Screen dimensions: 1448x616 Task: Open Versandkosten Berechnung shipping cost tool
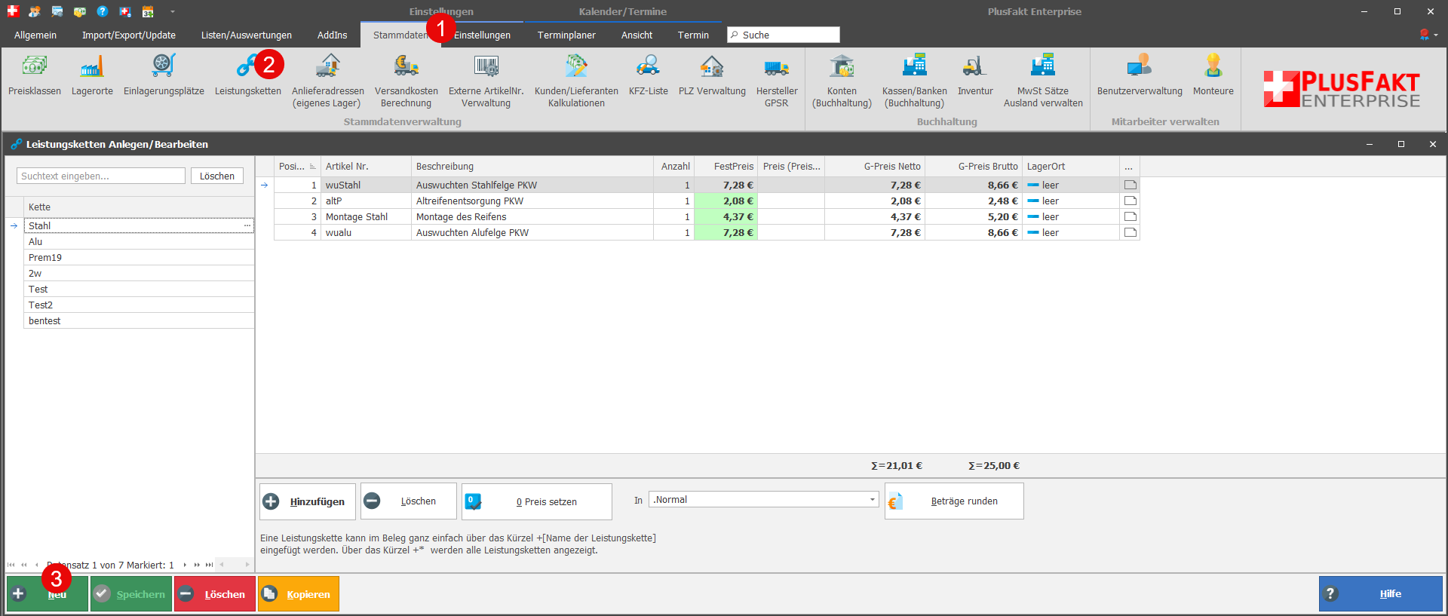tap(406, 81)
